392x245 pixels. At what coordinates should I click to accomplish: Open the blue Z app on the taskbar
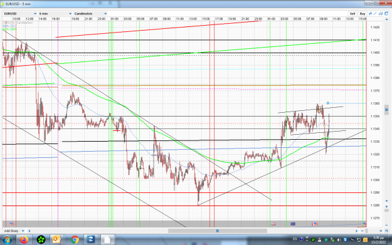(90, 240)
